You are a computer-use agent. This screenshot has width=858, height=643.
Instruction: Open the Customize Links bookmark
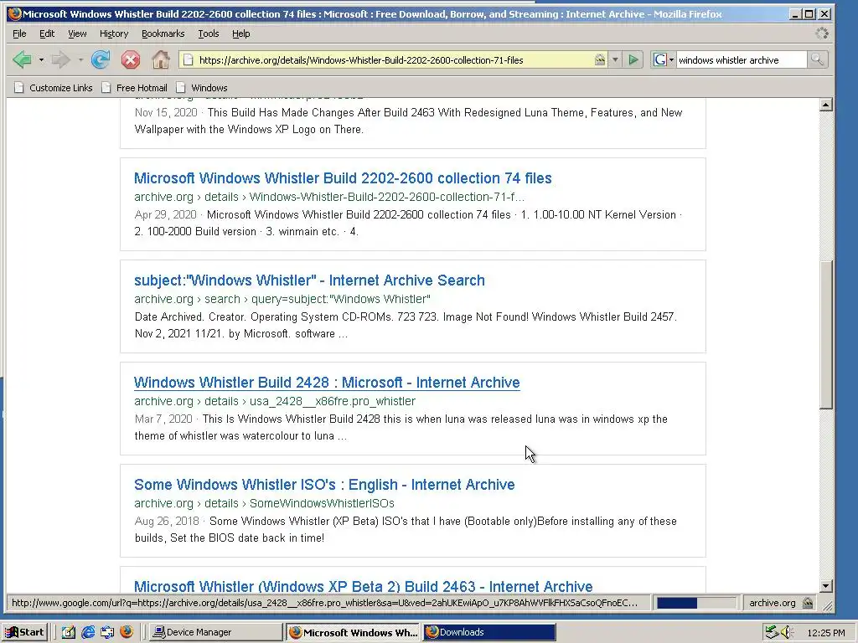(54, 88)
